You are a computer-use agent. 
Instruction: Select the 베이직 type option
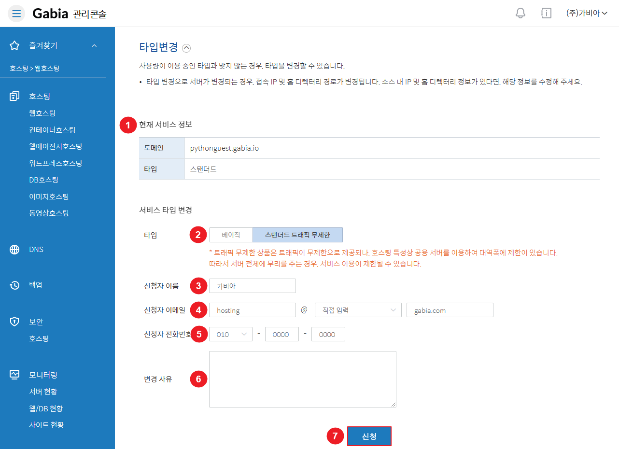[231, 235]
